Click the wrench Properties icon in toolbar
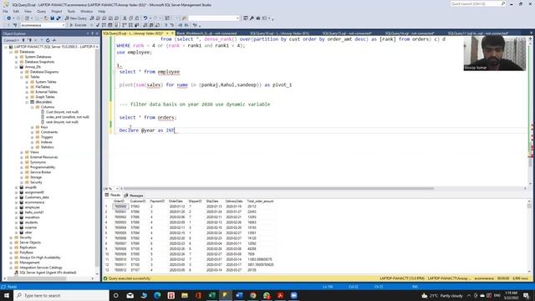 (x=252, y=18)
